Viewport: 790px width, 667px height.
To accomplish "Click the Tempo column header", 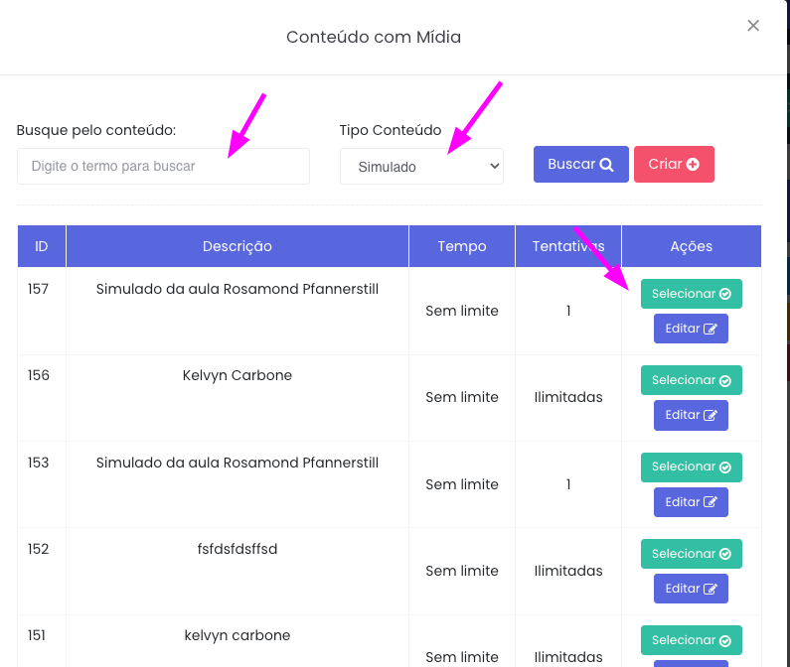I will tap(462, 246).
